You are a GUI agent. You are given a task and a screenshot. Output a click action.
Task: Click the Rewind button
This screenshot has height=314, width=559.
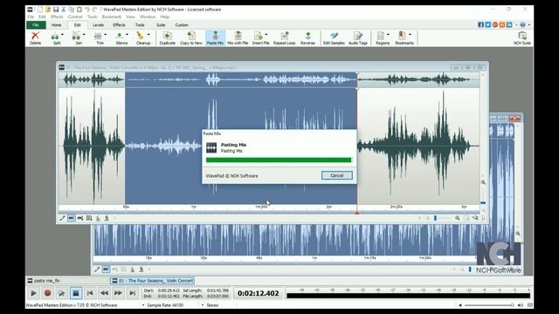point(104,293)
